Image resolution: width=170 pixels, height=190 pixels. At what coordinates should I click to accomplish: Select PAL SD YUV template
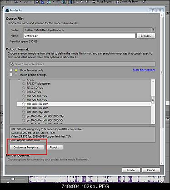[34, 92]
